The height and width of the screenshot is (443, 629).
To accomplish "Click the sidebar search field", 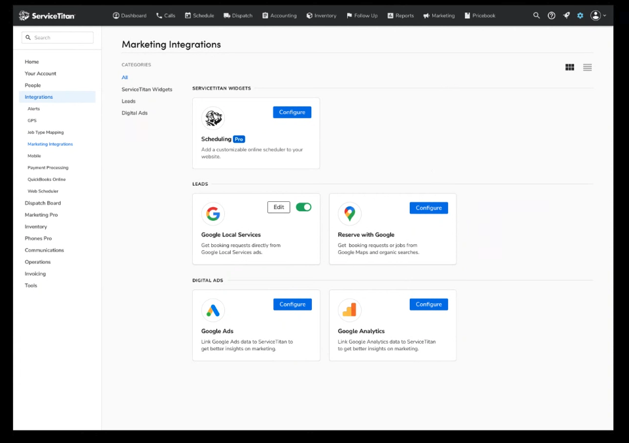I will (58, 37).
